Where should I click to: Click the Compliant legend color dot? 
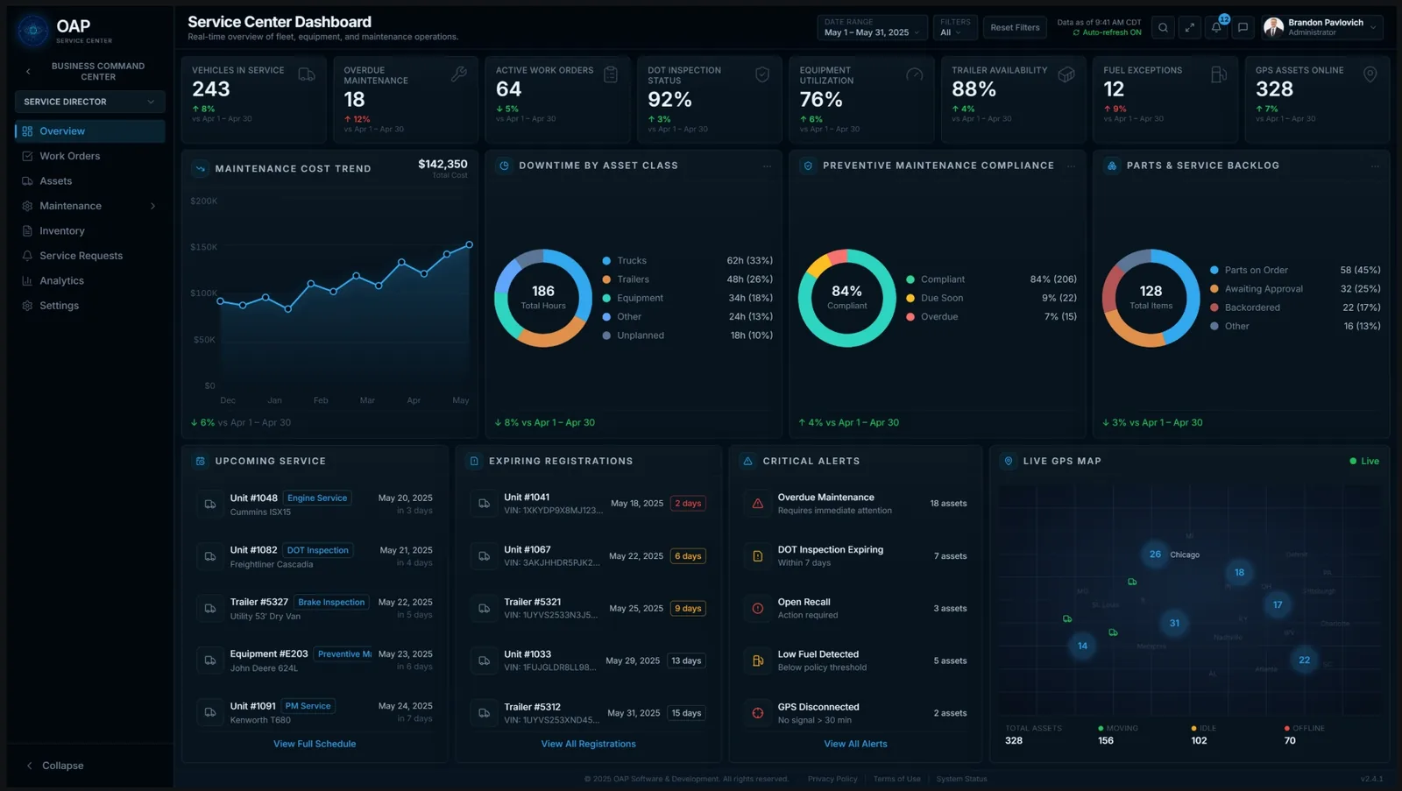coord(910,279)
